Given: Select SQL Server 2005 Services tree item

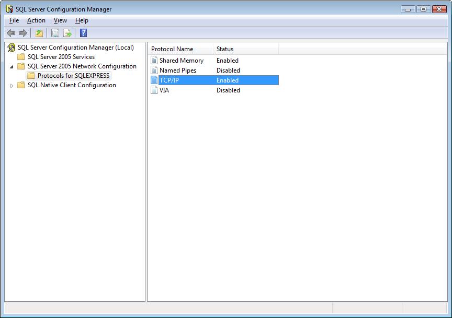Looking at the screenshot, I should (61, 57).
